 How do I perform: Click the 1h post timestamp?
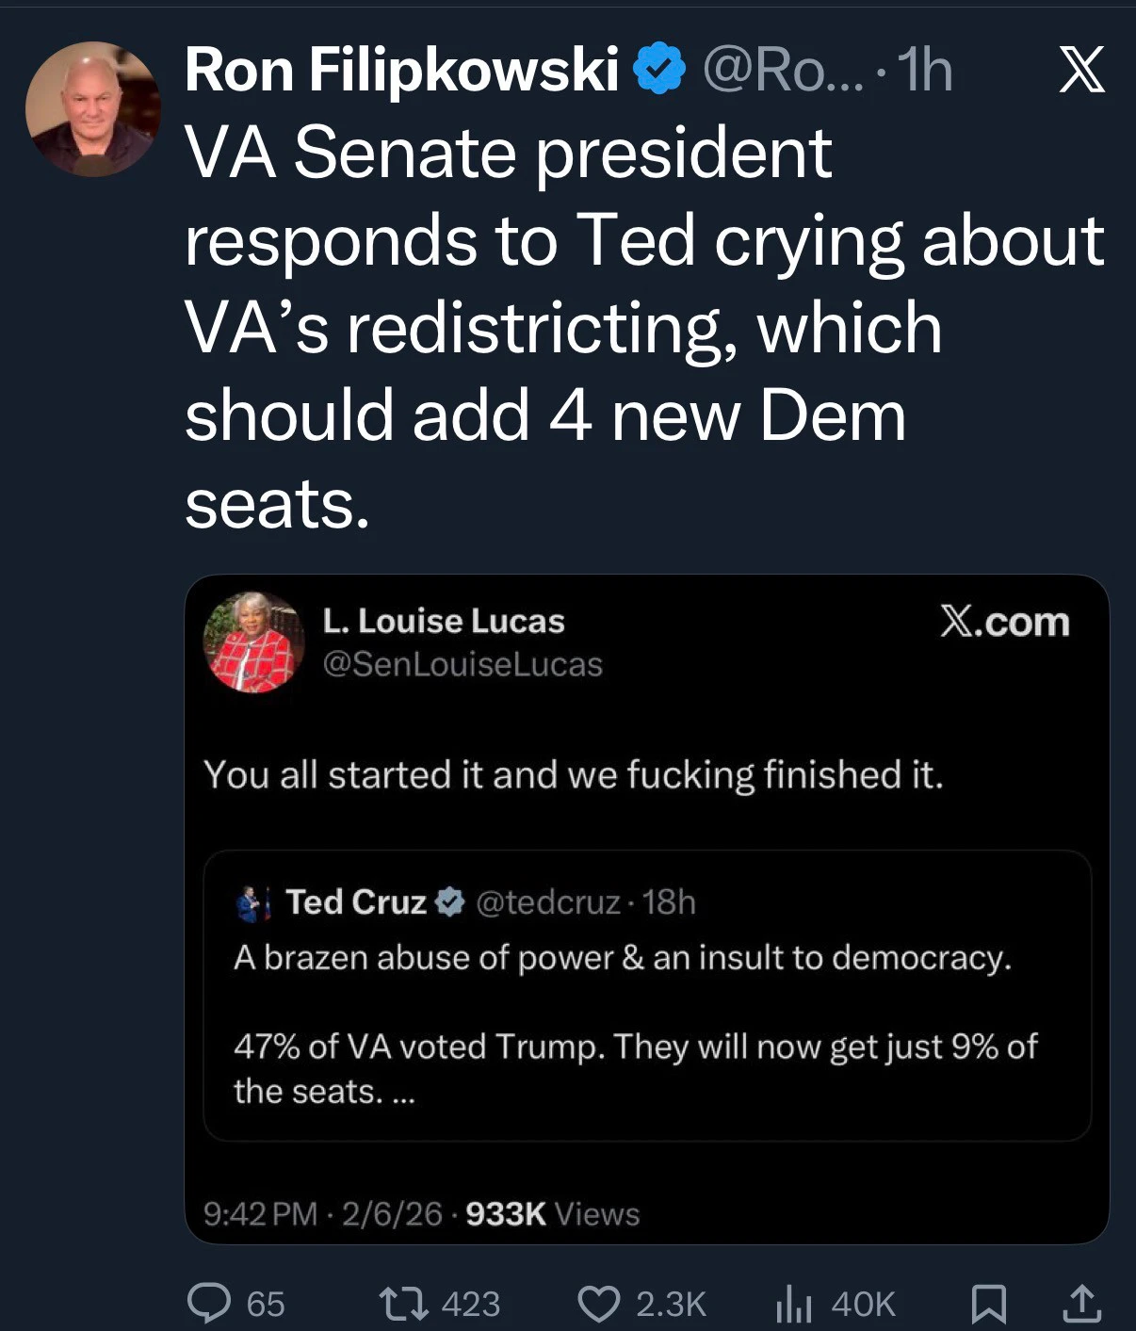point(925,71)
